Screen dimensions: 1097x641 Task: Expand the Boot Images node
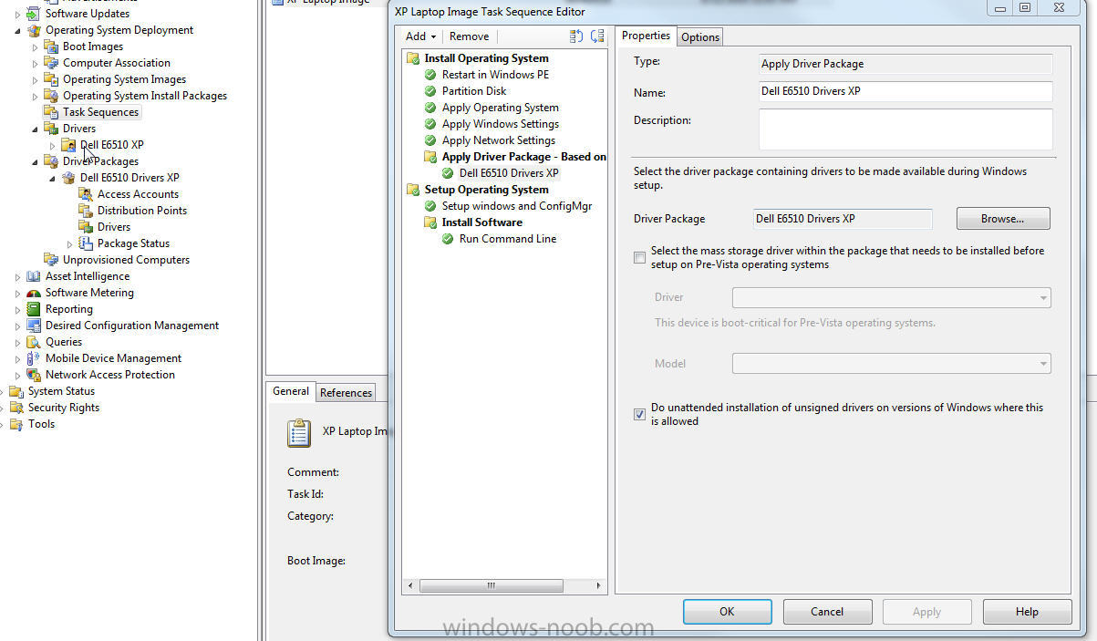click(x=36, y=47)
